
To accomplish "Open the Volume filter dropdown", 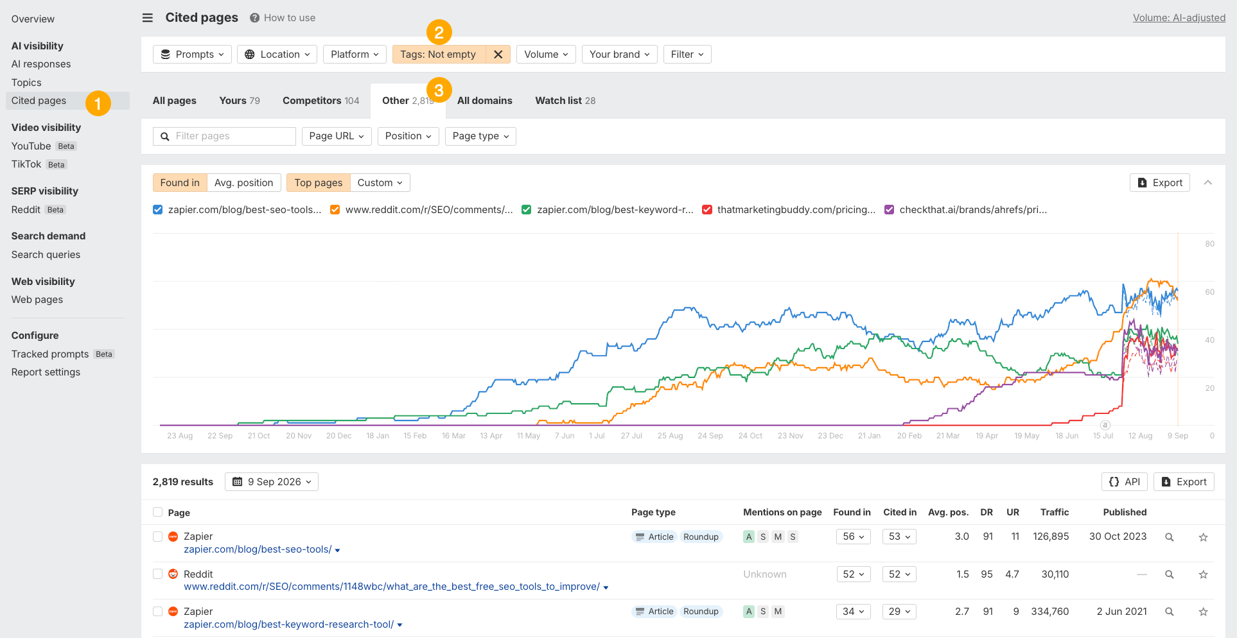I will (546, 55).
